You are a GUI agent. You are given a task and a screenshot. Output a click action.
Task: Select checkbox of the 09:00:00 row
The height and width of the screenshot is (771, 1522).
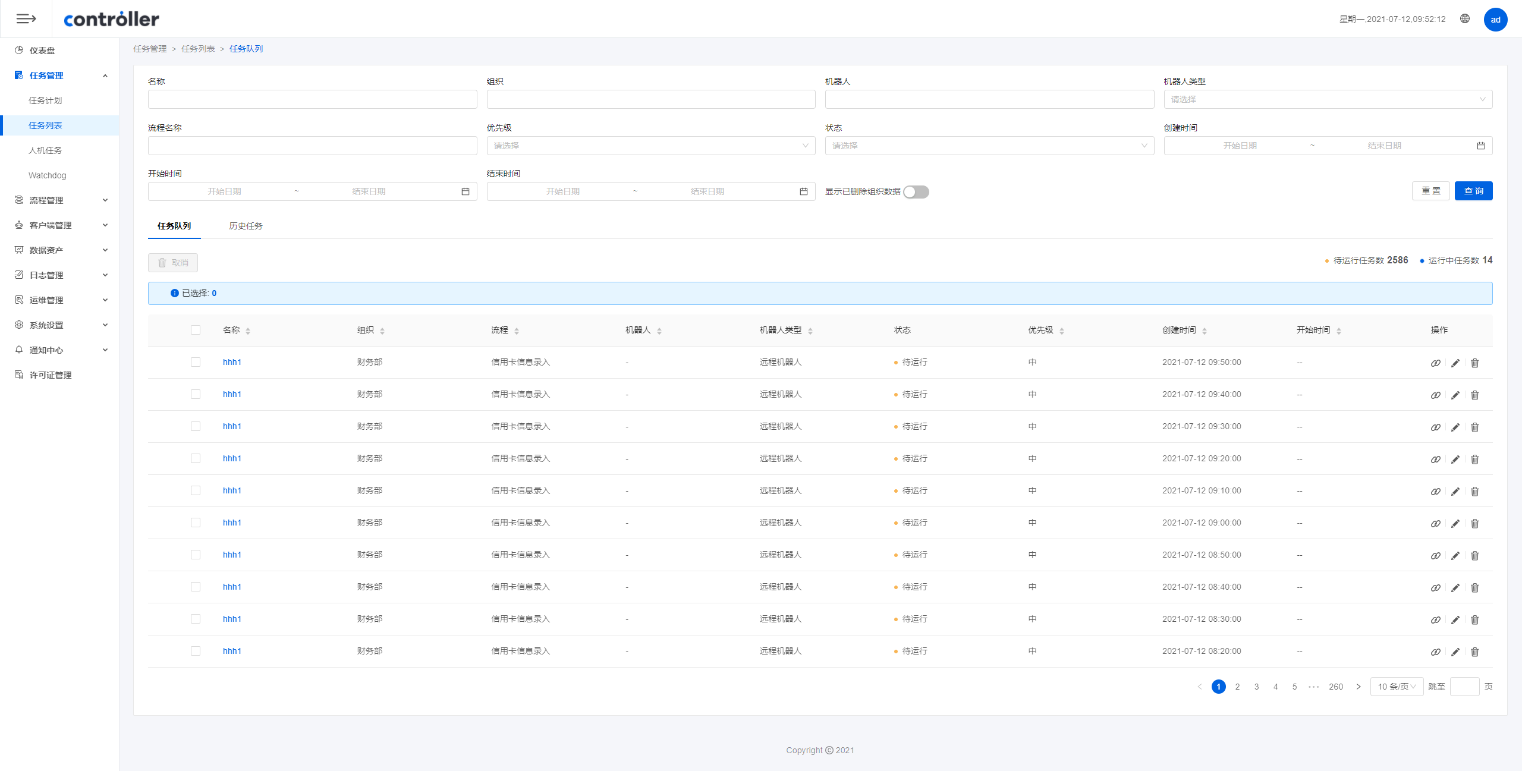pos(196,523)
